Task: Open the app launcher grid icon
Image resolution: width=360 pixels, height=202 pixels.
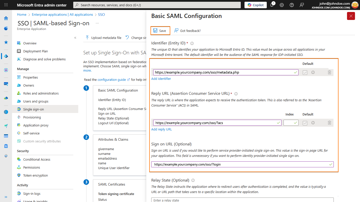Action: (x=6, y=5)
